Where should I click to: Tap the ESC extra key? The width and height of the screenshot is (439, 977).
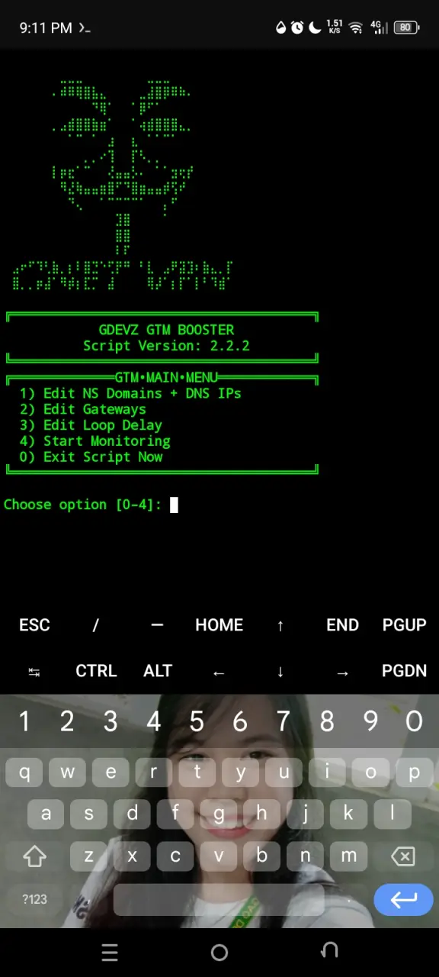tap(34, 625)
